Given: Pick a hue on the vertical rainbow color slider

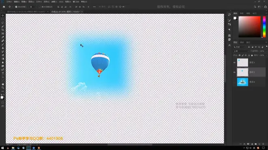Looking at the screenshot, I should pos(264,27).
